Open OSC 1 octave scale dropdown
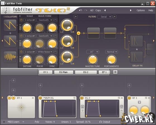The image size is (156, 125). coord(30,20)
